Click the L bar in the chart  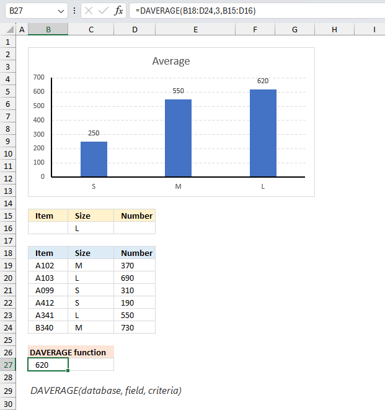pos(263,133)
